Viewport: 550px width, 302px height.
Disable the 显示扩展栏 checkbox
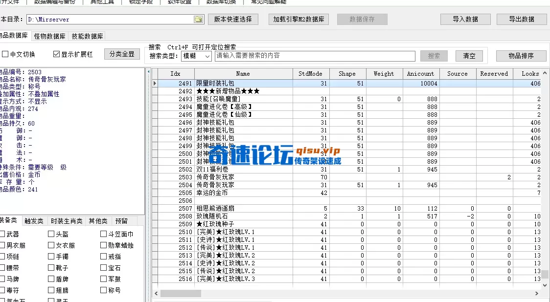[x=56, y=54]
